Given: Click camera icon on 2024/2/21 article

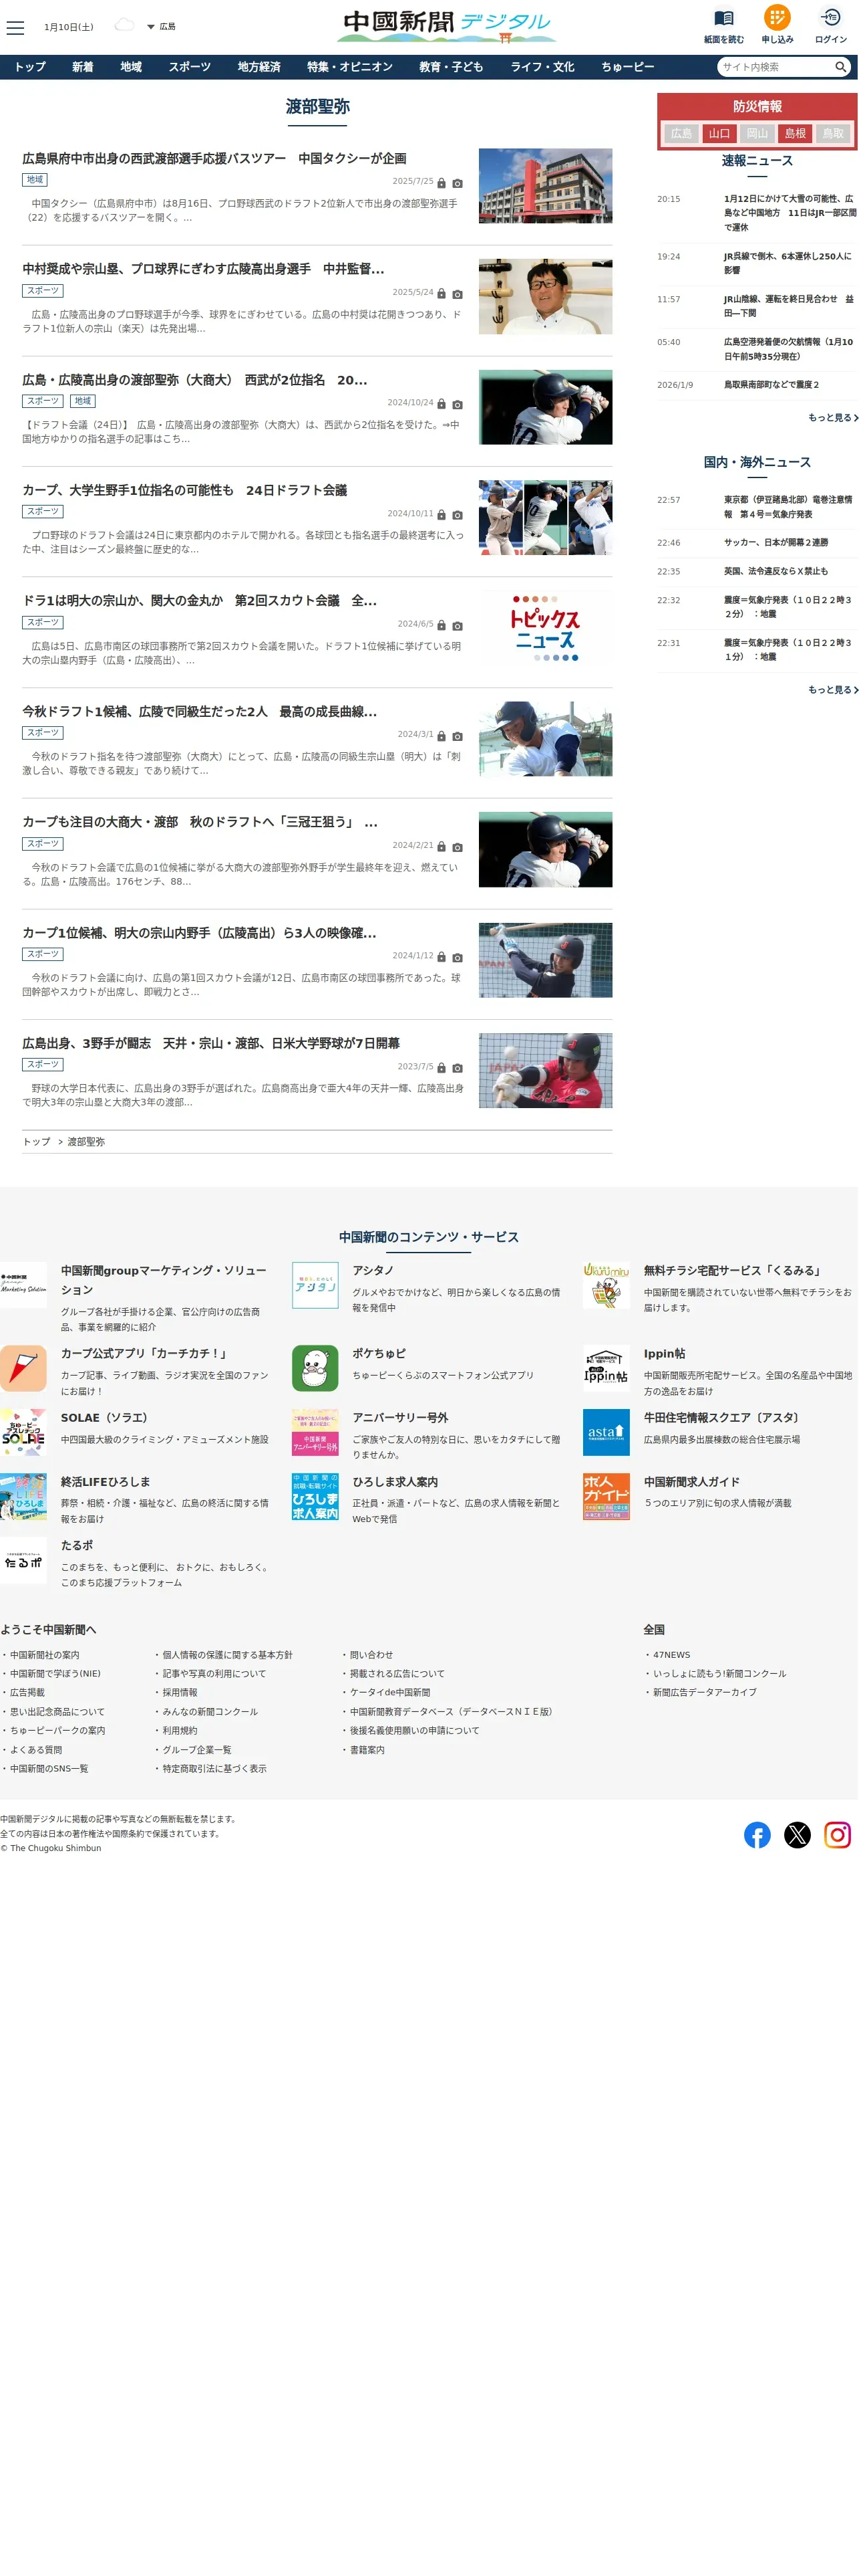Looking at the screenshot, I should coord(458,847).
